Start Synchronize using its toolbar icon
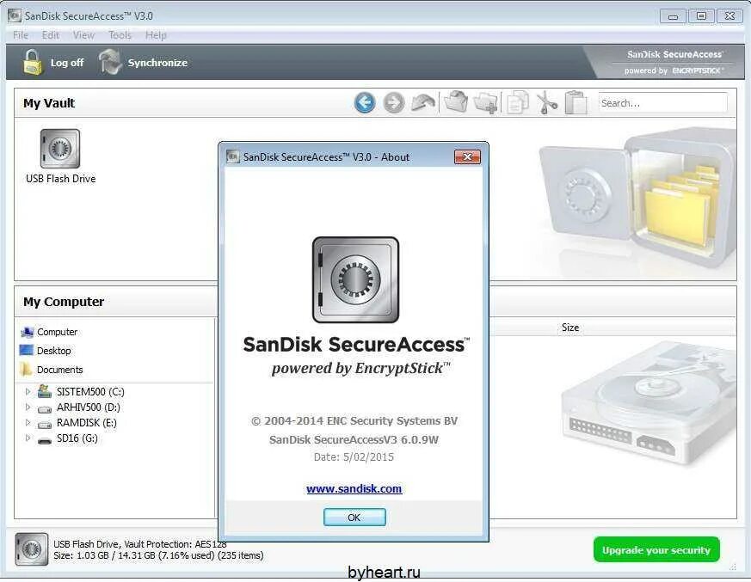The height and width of the screenshot is (582, 751). [x=109, y=61]
